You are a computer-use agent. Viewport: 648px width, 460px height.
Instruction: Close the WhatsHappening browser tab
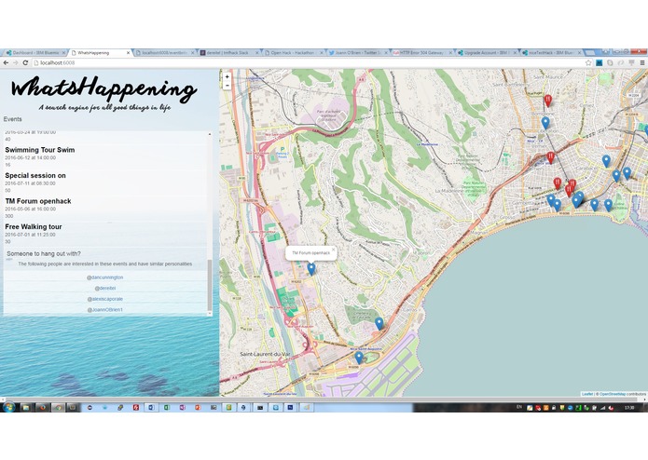pos(128,53)
